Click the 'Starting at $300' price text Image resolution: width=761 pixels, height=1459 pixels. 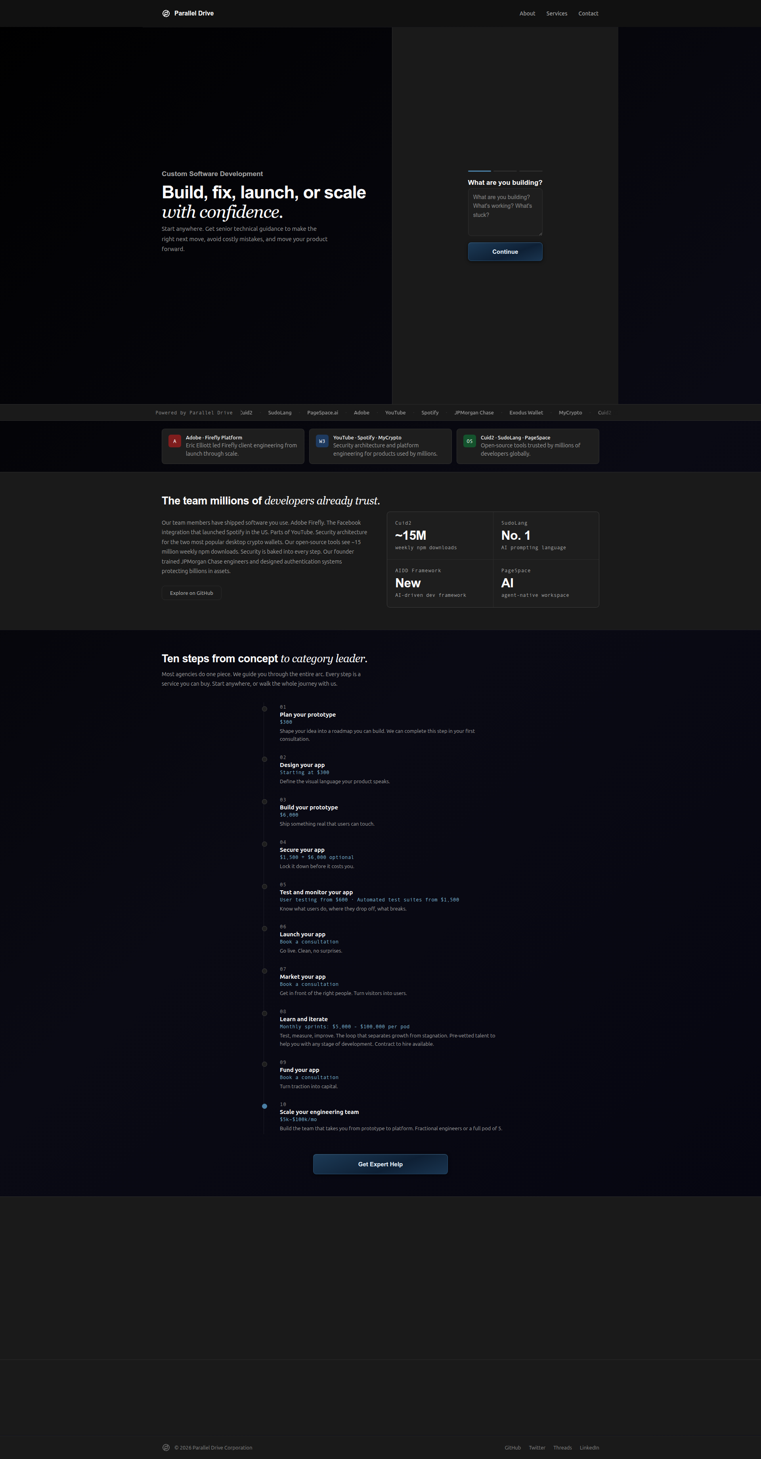point(304,773)
